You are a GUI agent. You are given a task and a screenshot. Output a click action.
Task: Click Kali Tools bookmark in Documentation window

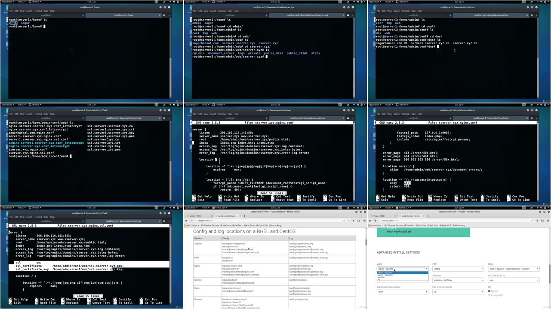pos(249,225)
